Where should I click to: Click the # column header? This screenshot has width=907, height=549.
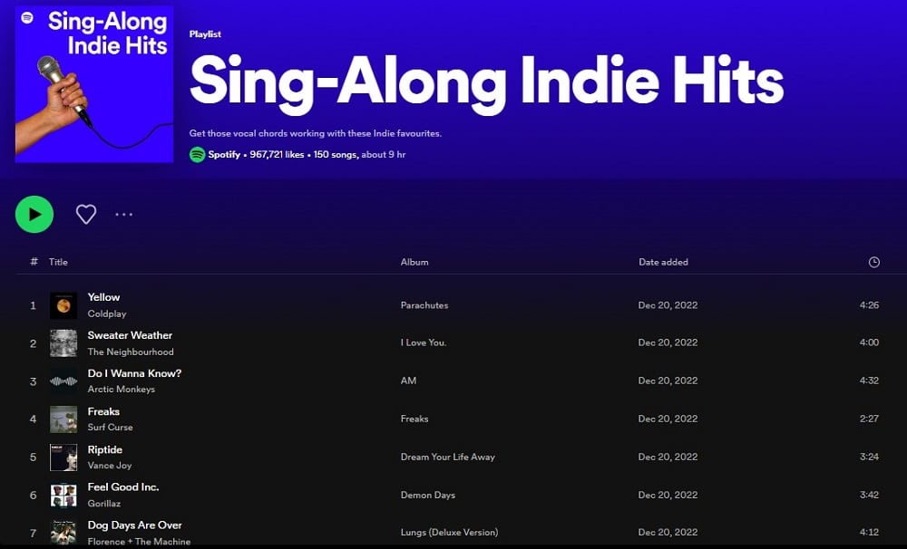click(x=34, y=262)
